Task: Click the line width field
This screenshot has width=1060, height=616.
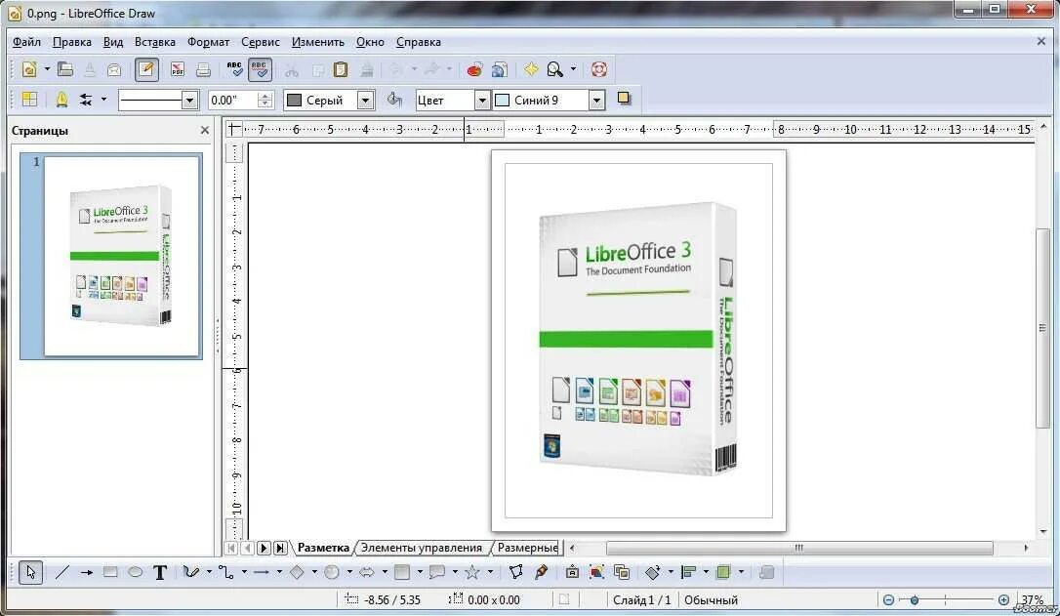Action: (232, 101)
